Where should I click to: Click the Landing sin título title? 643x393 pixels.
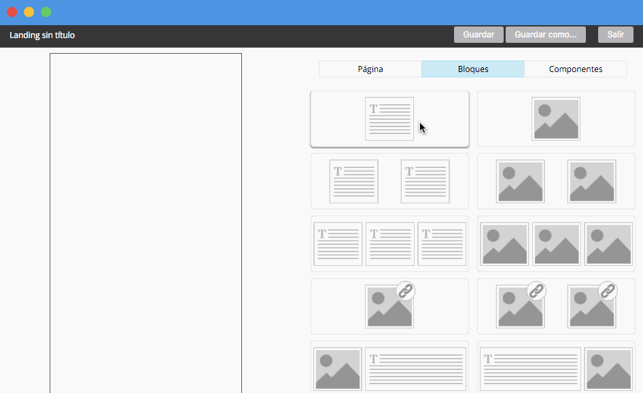click(41, 35)
